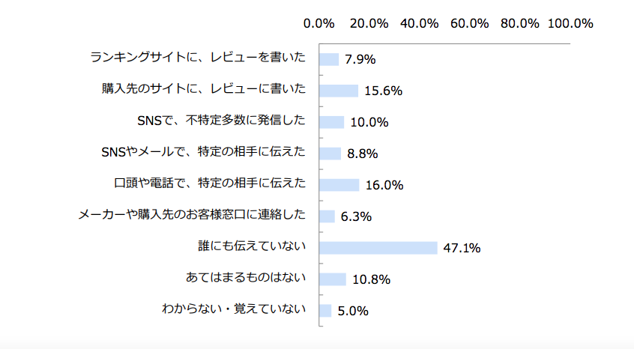This screenshot has width=634, height=349.
Task: Click the 20.0% axis tick label
Action: pos(369,23)
